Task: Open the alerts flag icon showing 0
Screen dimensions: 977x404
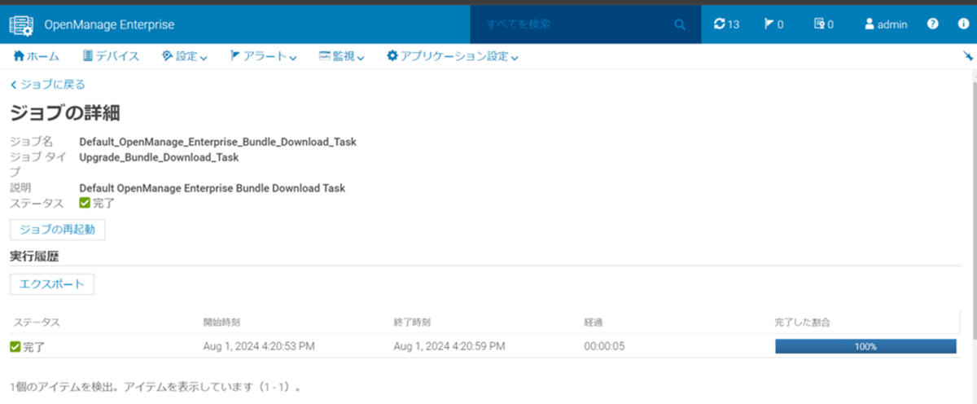Action: coord(773,24)
